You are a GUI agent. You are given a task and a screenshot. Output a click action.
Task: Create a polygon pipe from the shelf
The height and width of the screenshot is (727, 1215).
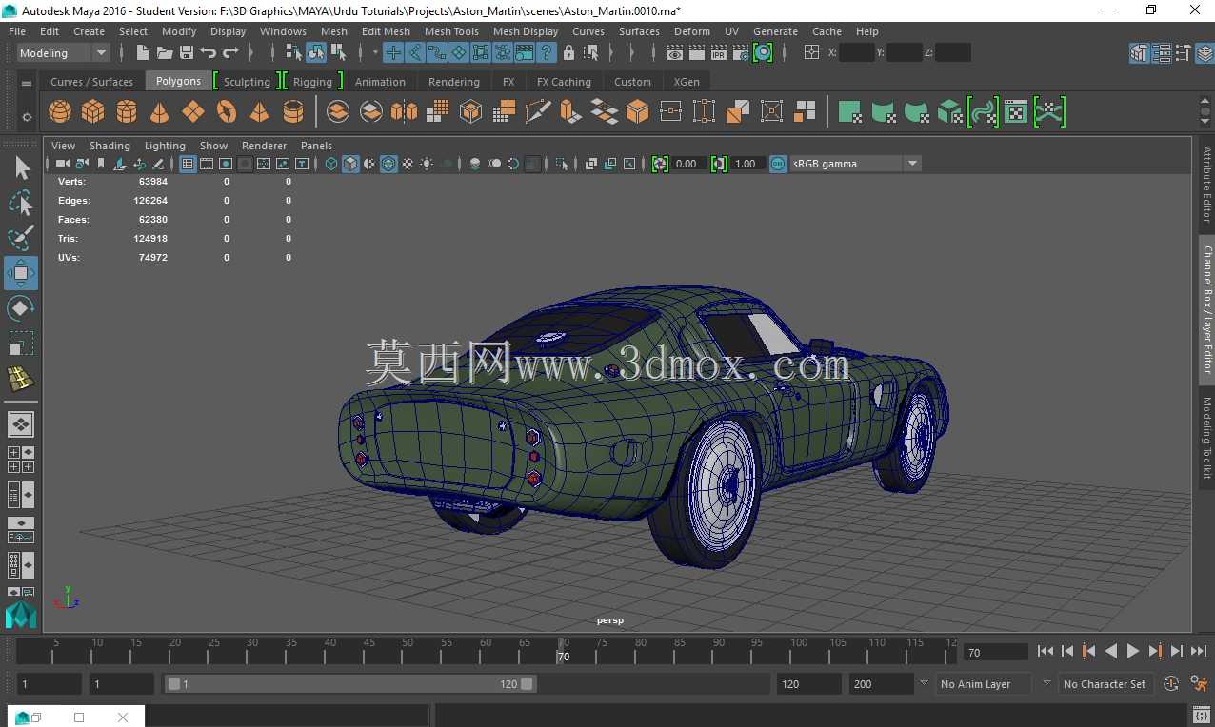tap(293, 112)
